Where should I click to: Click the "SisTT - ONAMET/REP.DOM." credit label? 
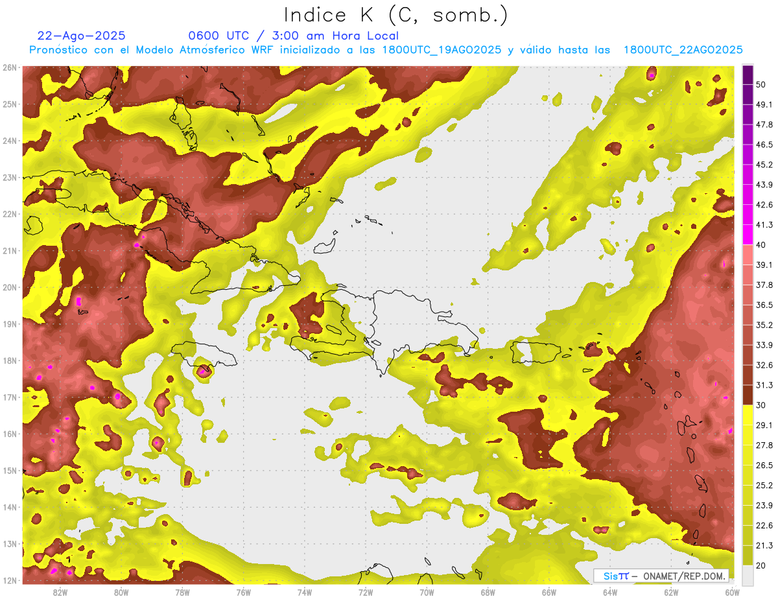pos(661,576)
